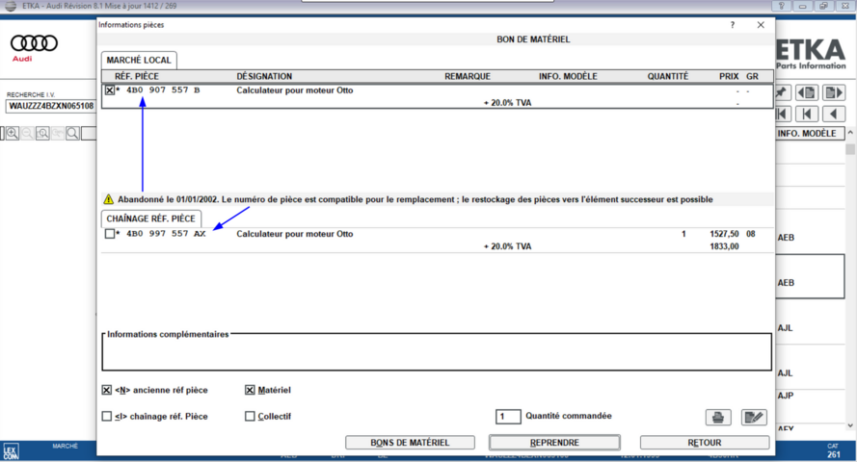Click the edit note pencil icon

(x=754, y=418)
